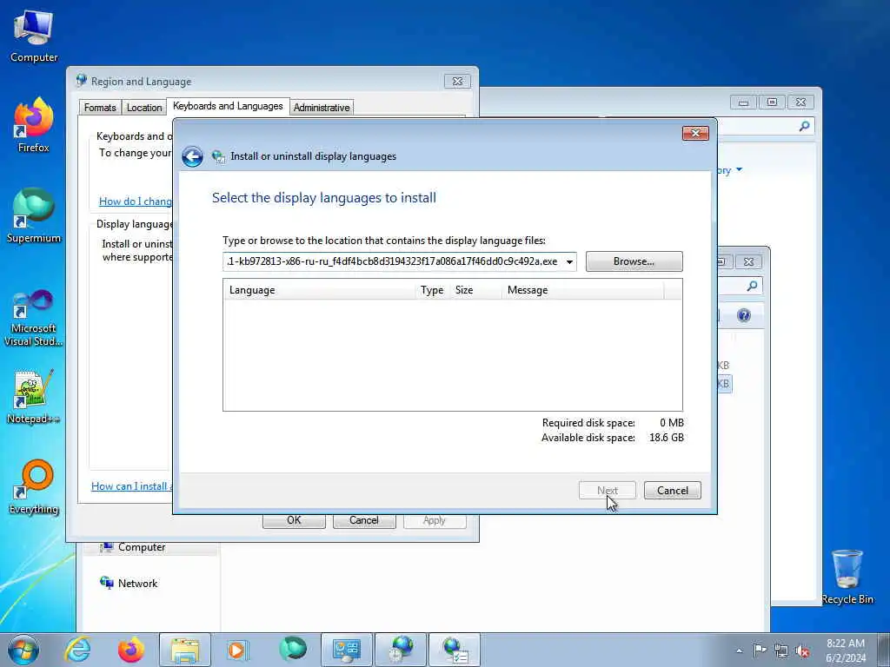Select Network in the Explorer navigation pane
The image size is (890, 667).
129,583
